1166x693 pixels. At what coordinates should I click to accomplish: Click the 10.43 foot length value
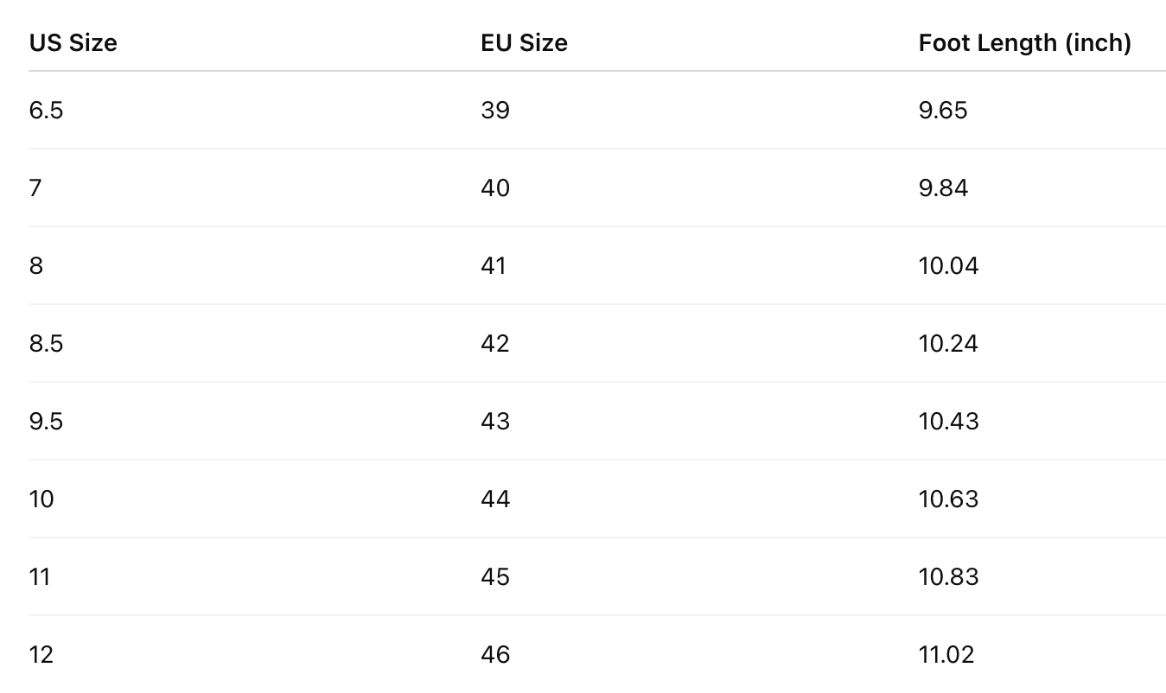(948, 422)
